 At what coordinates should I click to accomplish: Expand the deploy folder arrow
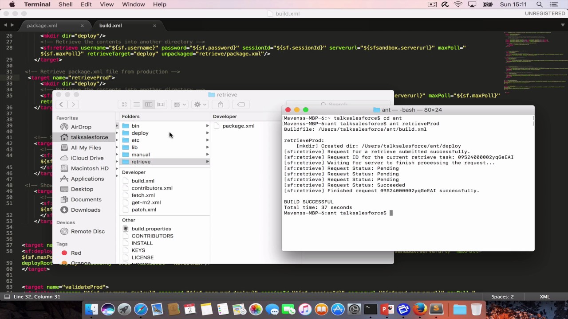(x=207, y=133)
